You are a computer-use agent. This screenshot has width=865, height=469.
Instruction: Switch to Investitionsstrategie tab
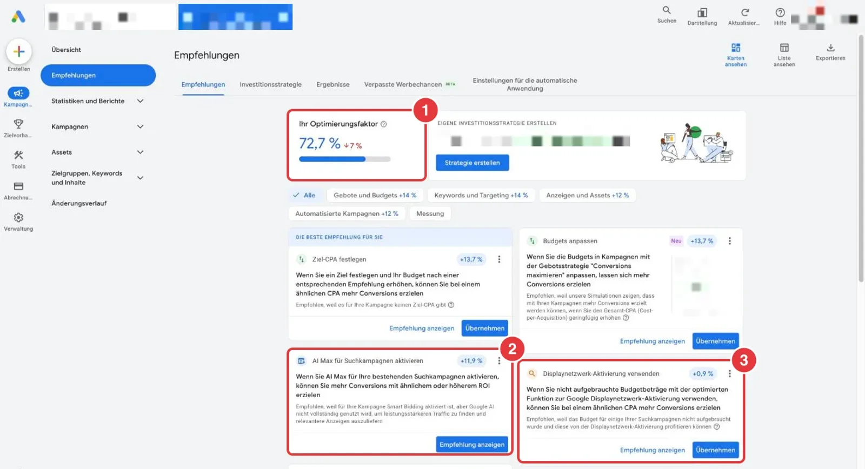[x=270, y=85]
